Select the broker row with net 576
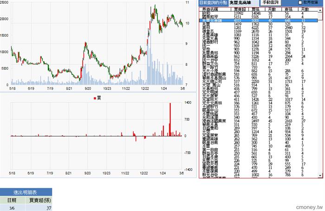This screenshot has width=325, height=211. [x=259, y=78]
